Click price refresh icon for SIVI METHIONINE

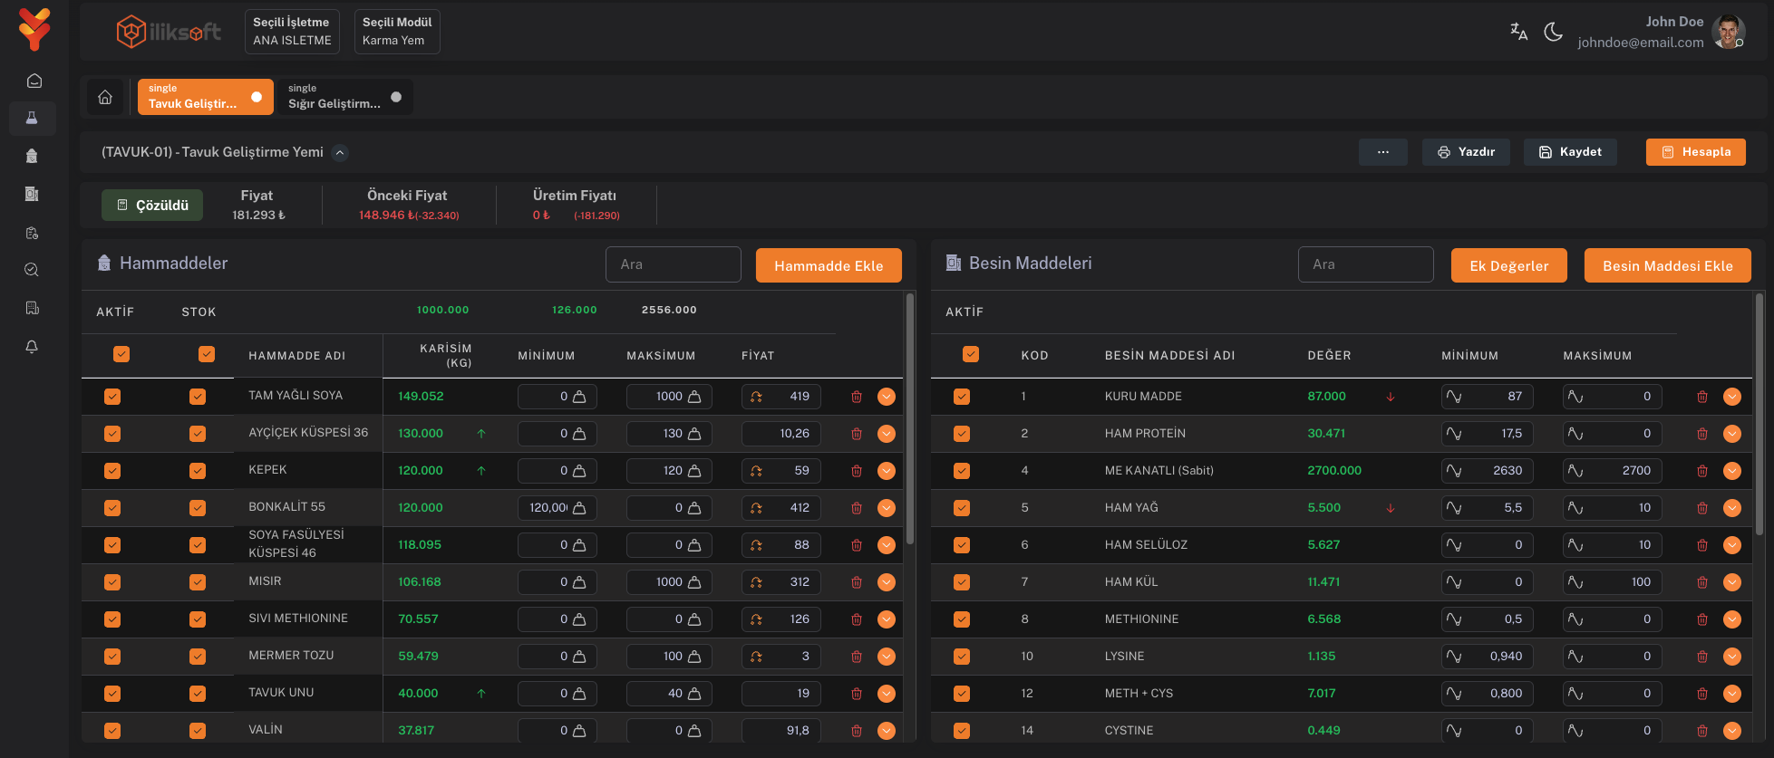click(x=756, y=619)
